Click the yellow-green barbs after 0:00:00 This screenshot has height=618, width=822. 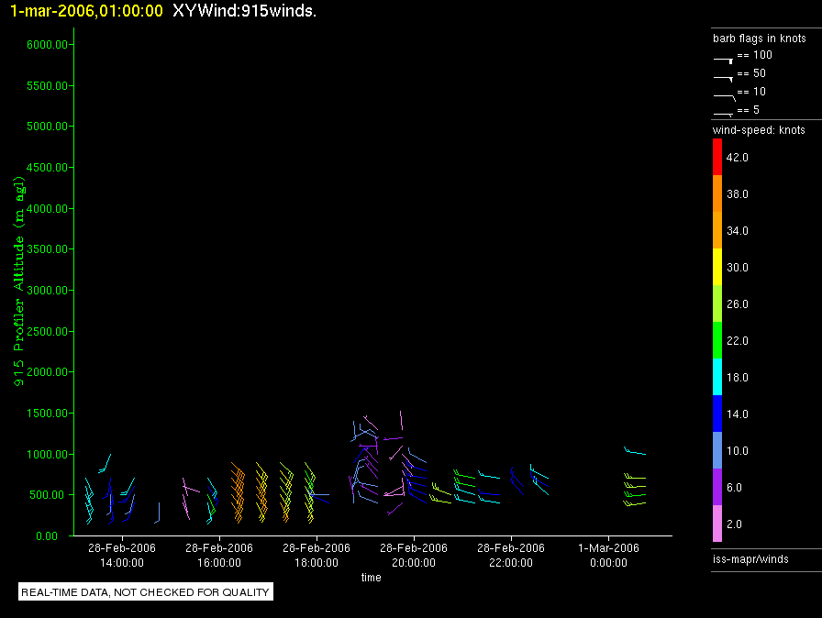[x=634, y=490]
